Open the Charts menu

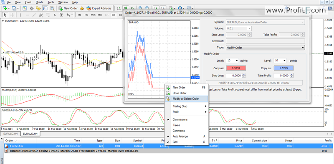[x=39, y=3]
